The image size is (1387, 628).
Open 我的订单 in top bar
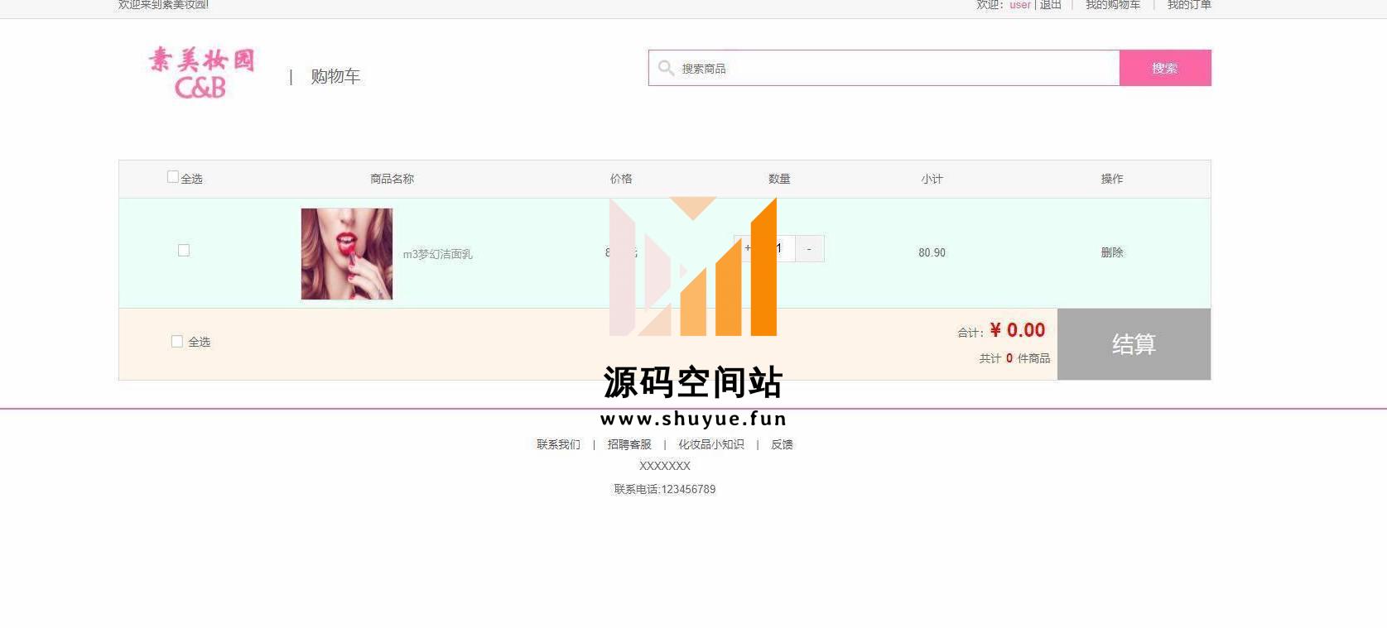(x=1189, y=5)
